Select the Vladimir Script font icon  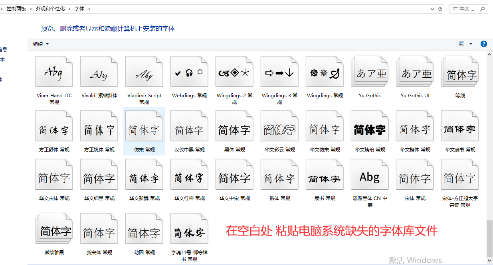[x=145, y=72]
